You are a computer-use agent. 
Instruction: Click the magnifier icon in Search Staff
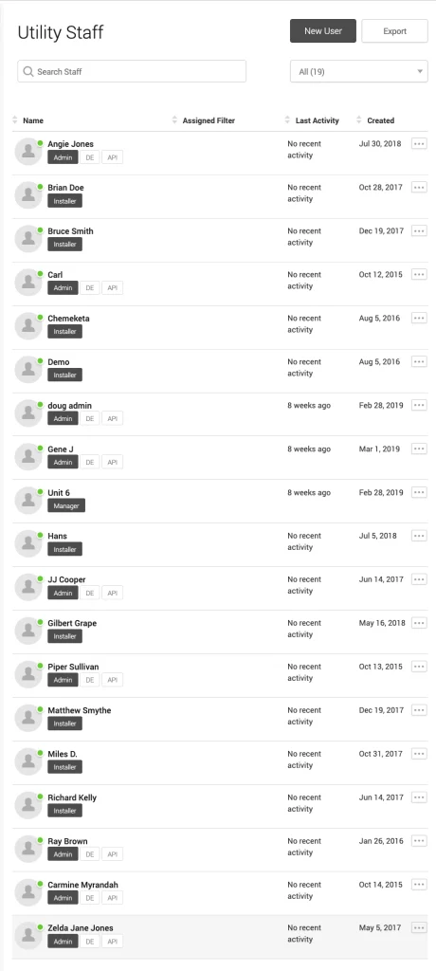27,71
